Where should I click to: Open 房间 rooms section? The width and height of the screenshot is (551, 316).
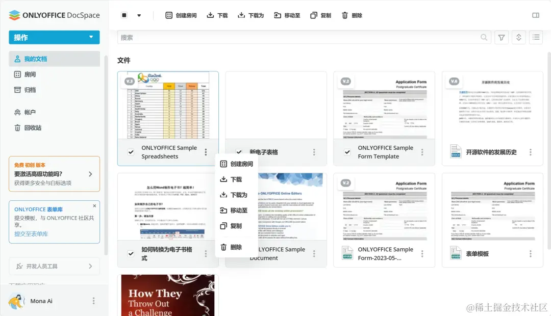(25, 74)
